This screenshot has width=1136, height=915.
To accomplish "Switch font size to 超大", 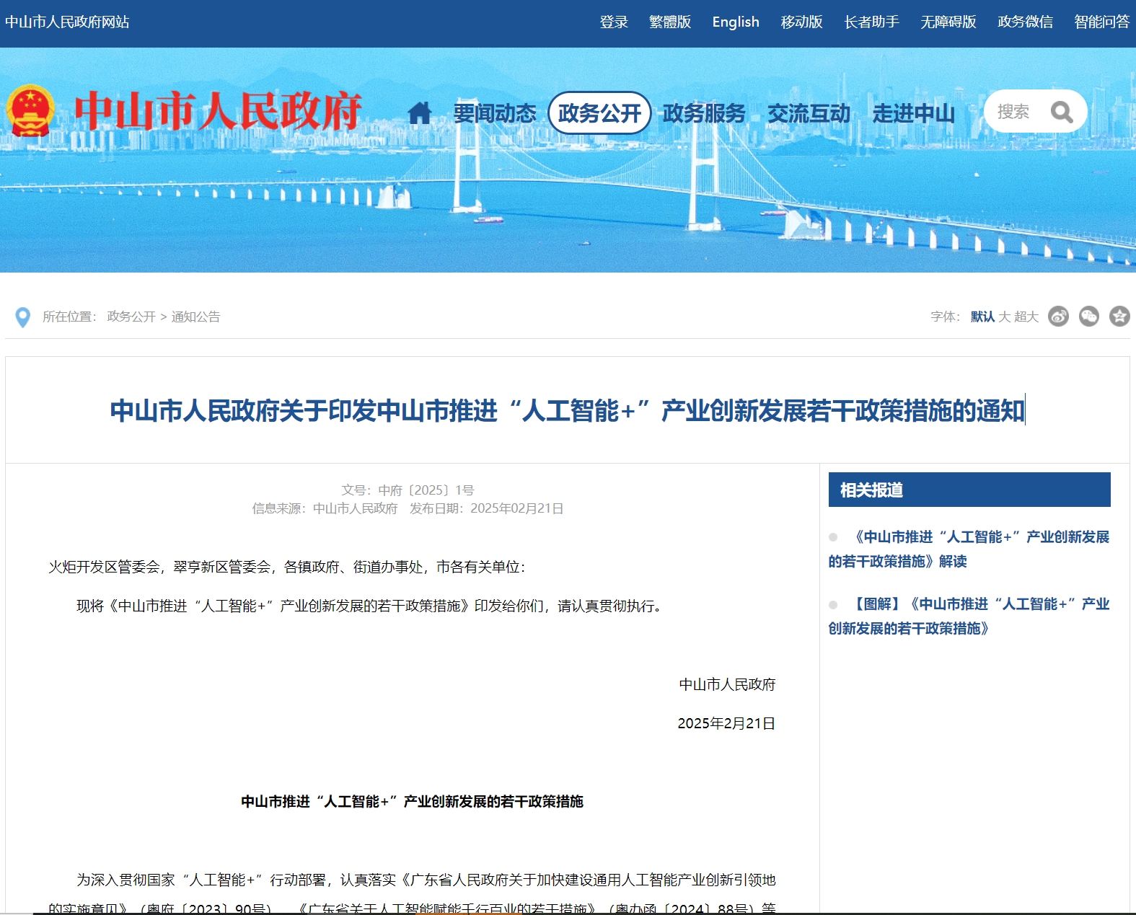I will coord(1026,317).
